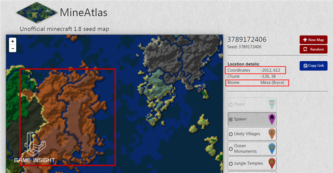Click the clipboard icon in Copy Link
333x173 pixels.
point(306,66)
